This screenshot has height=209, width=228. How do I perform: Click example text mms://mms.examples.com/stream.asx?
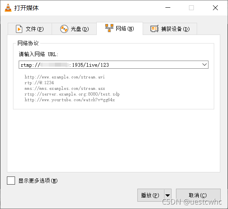pyautogui.click(x=65, y=88)
